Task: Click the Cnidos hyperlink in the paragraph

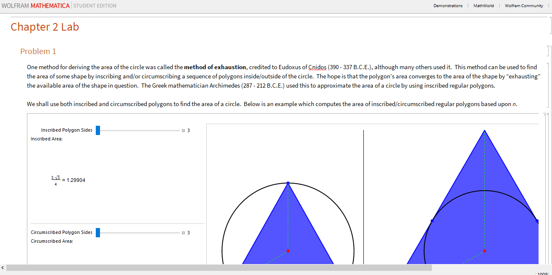Action: click(x=318, y=67)
